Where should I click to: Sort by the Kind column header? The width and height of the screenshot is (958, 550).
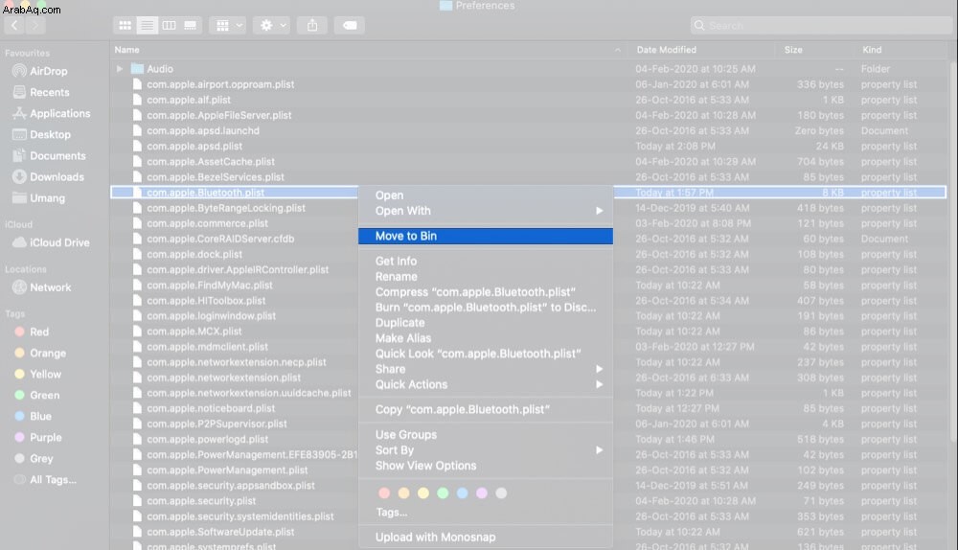tap(872, 50)
